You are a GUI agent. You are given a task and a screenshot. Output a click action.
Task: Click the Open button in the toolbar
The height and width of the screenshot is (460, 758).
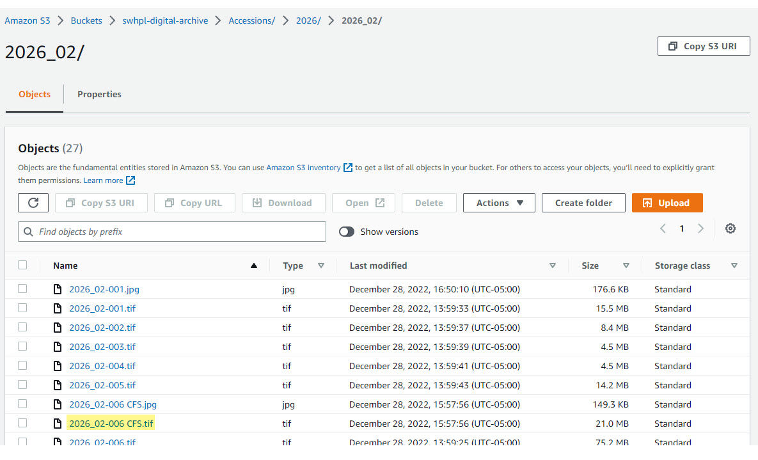pos(363,203)
